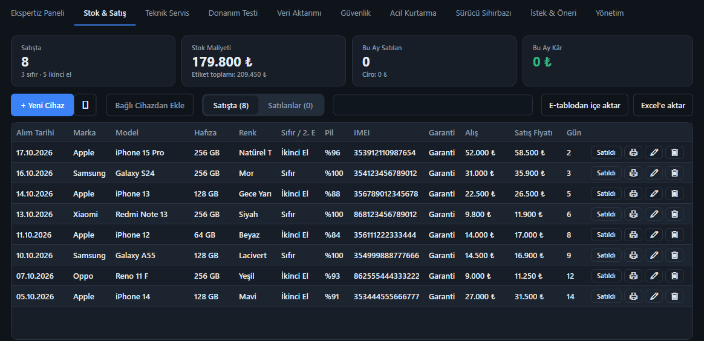Delete the Galaxy S24 entry
Viewport: 704px width, 341px height.
tap(674, 173)
